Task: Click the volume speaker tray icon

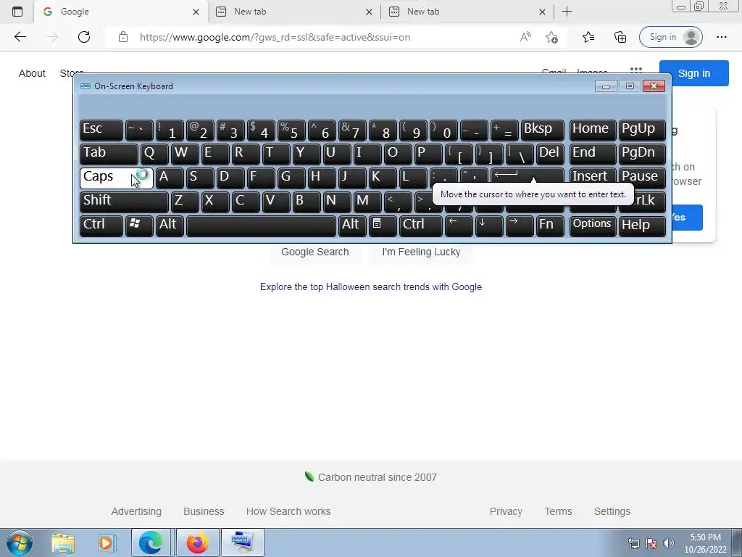Action: [x=668, y=543]
